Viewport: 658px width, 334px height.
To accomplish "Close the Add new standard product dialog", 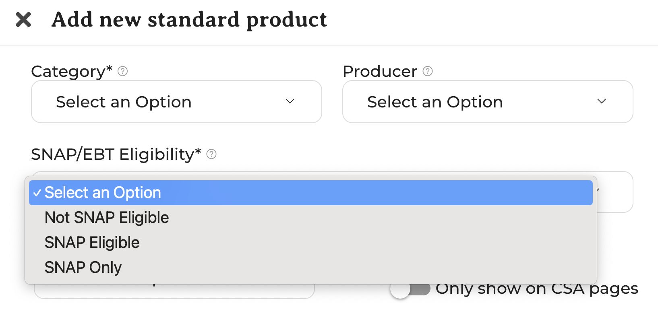I will pyautogui.click(x=23, y=19).
